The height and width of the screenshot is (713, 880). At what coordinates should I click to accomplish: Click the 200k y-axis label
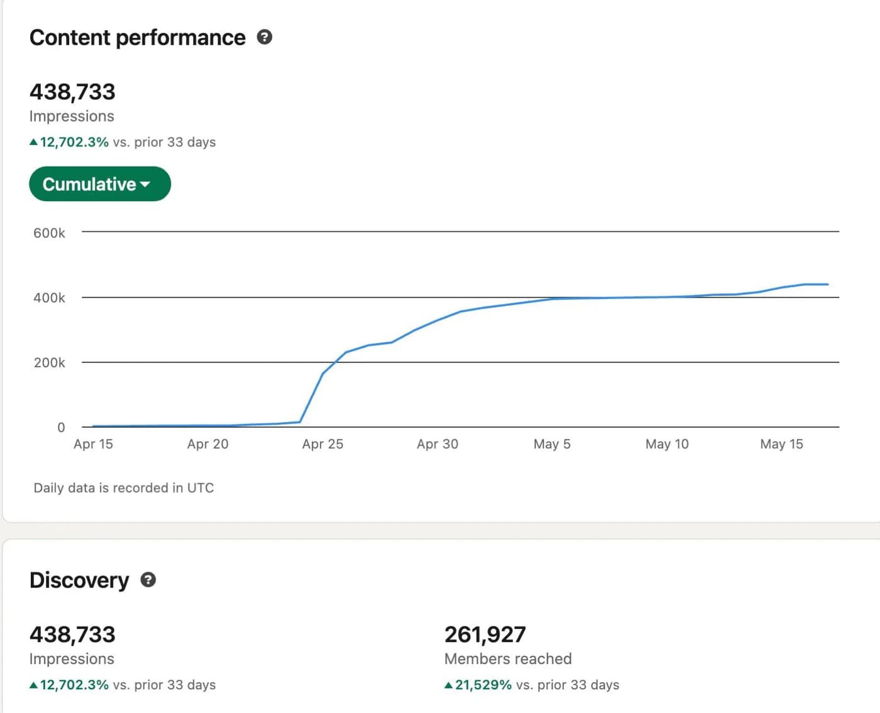pos(49,362)
